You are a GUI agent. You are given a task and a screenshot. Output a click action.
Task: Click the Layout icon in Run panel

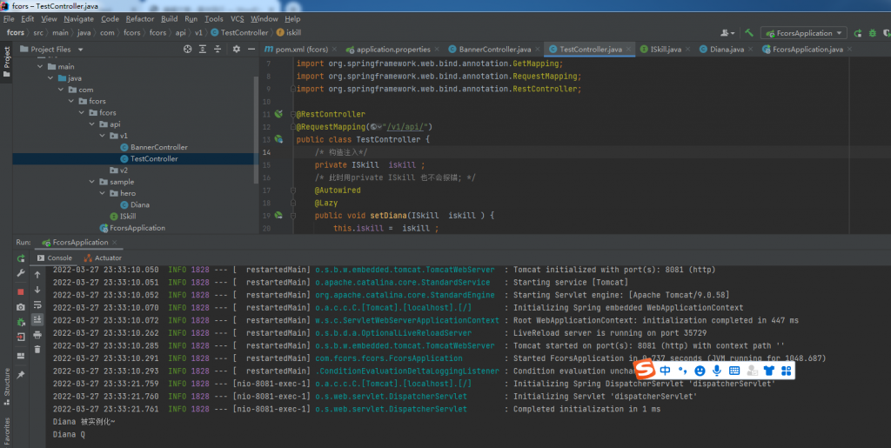pyautogui.click(x=21, y=356)
